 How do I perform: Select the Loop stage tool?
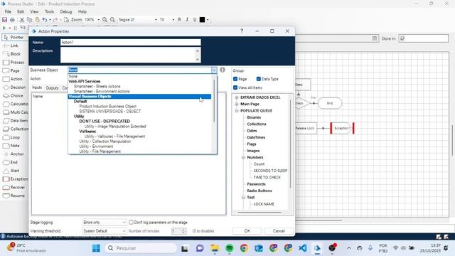[x=11, y=137]
